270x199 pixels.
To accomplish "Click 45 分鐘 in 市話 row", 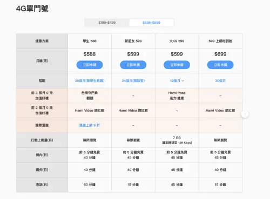I will pos(177,184).
